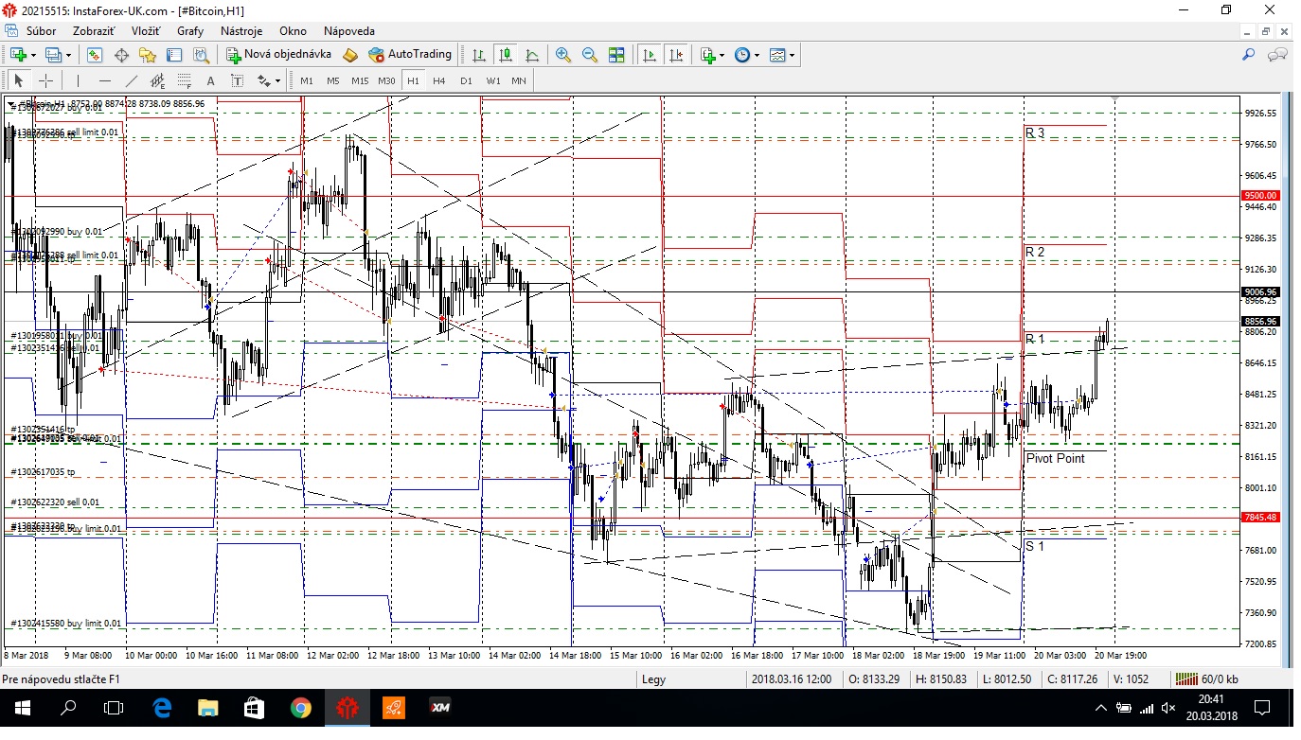The image size is (1301, 740).
Task: Zoom out of the chart
Action: click(590, 55)
